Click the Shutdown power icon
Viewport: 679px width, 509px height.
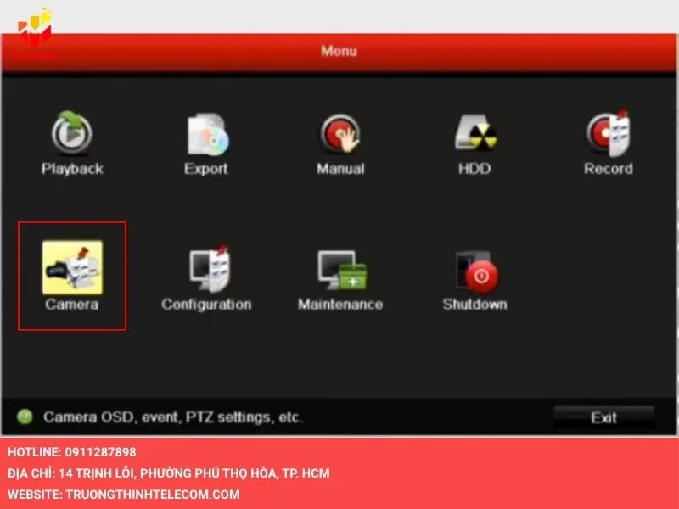tap(474, 268)
